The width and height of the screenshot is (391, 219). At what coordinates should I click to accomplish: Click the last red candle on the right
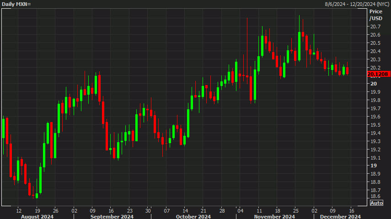[348, 70]
